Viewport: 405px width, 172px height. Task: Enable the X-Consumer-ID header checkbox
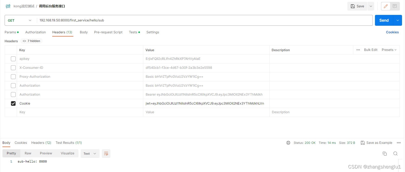13,68
